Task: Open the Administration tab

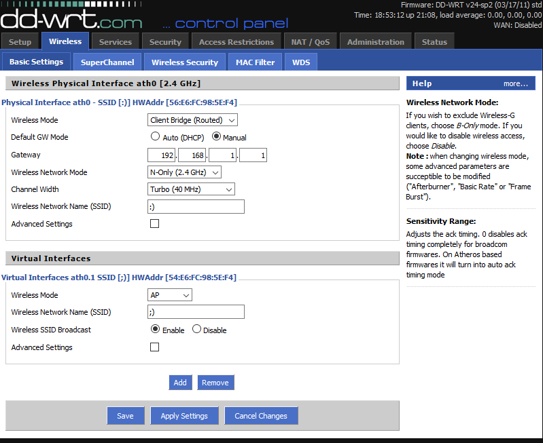Action: [376, 42]
